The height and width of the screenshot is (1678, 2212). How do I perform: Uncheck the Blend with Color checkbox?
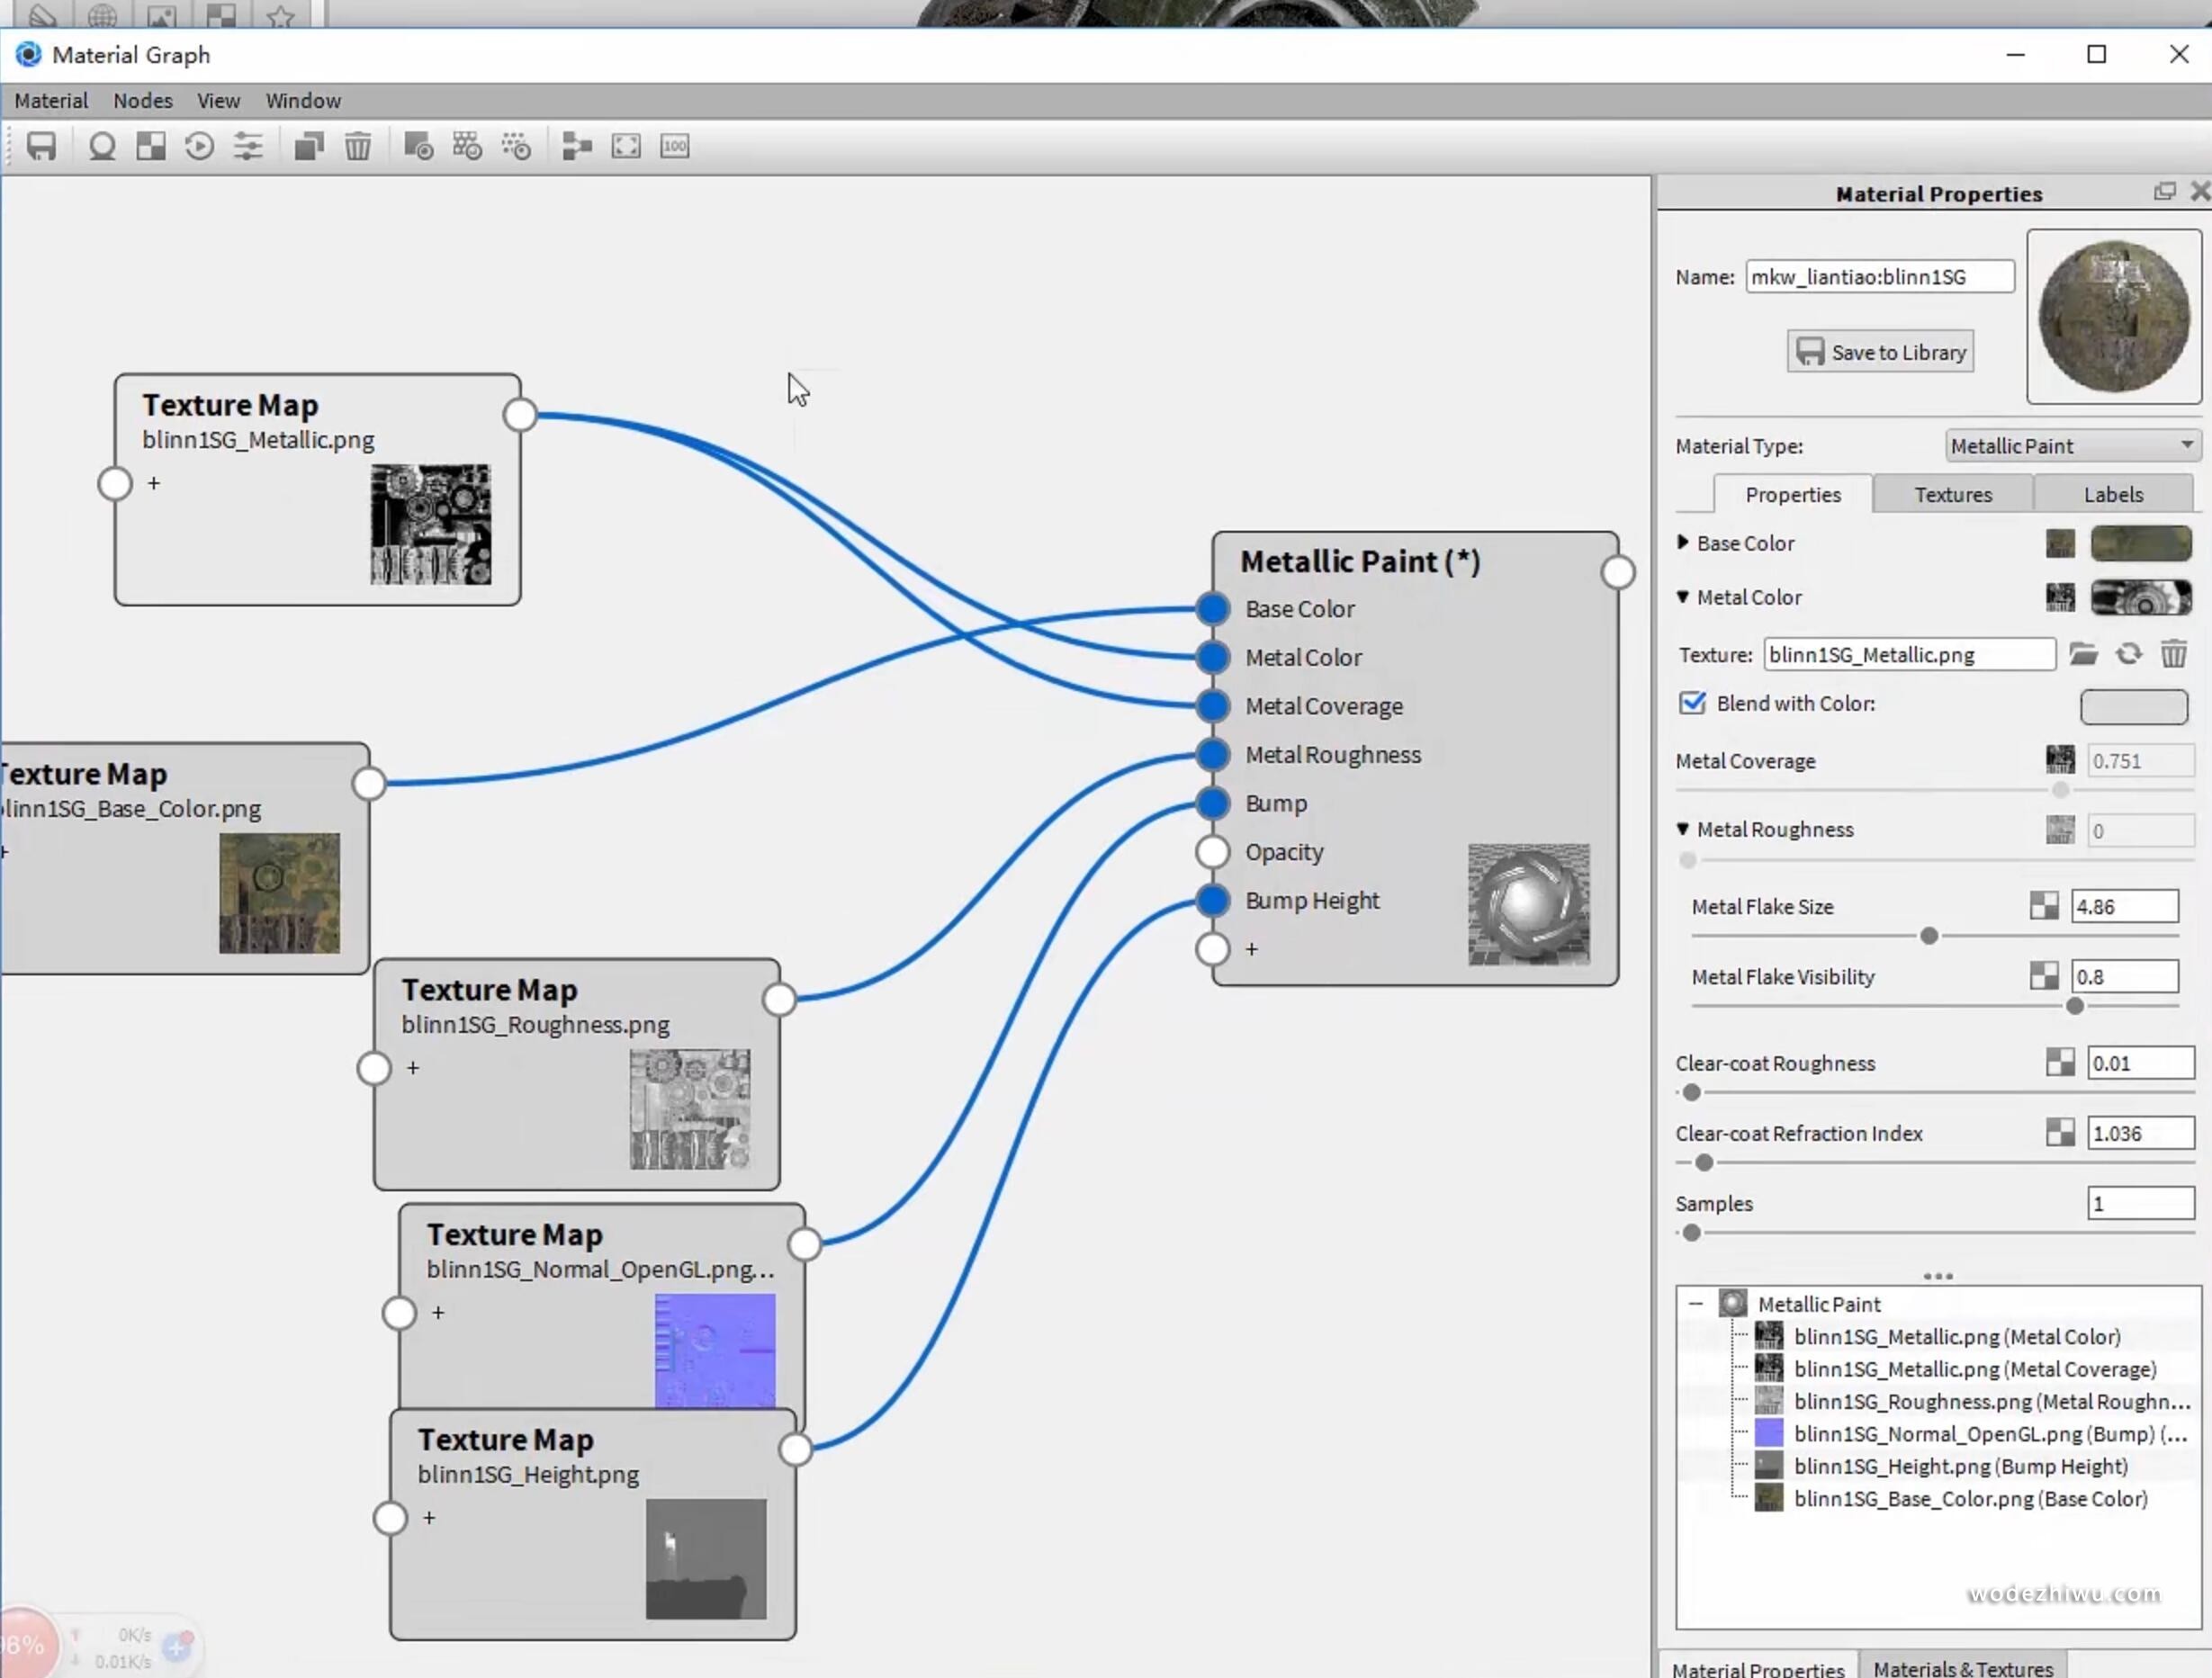[x=1692, y=704]
